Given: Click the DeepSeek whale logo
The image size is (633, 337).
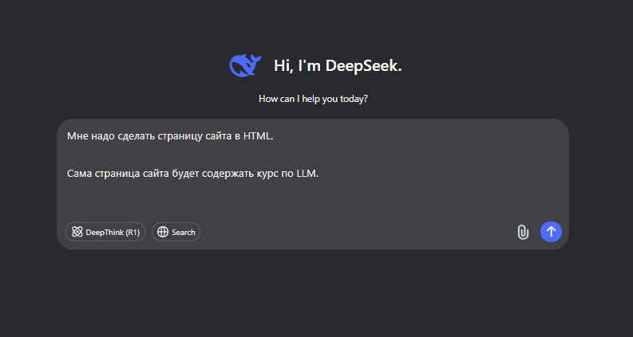Looking at the screenshot, I should pyautogui.click(x=245, y=65).
